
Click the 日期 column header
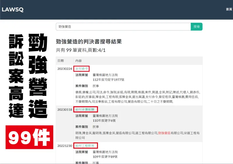61,61
